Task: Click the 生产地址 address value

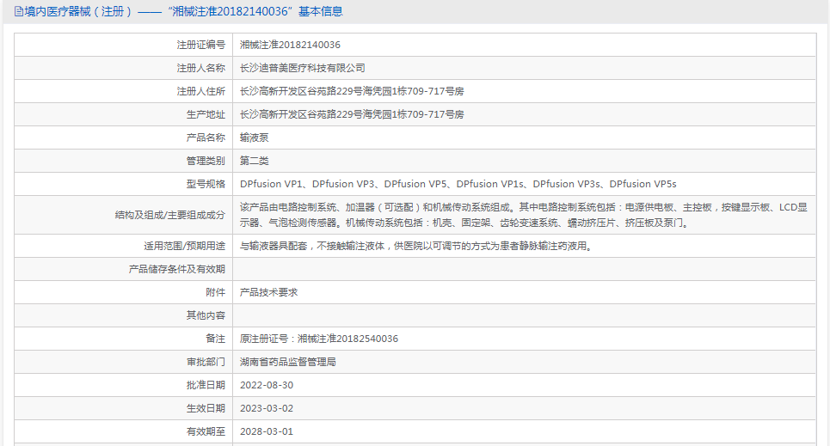Action: 351,114
